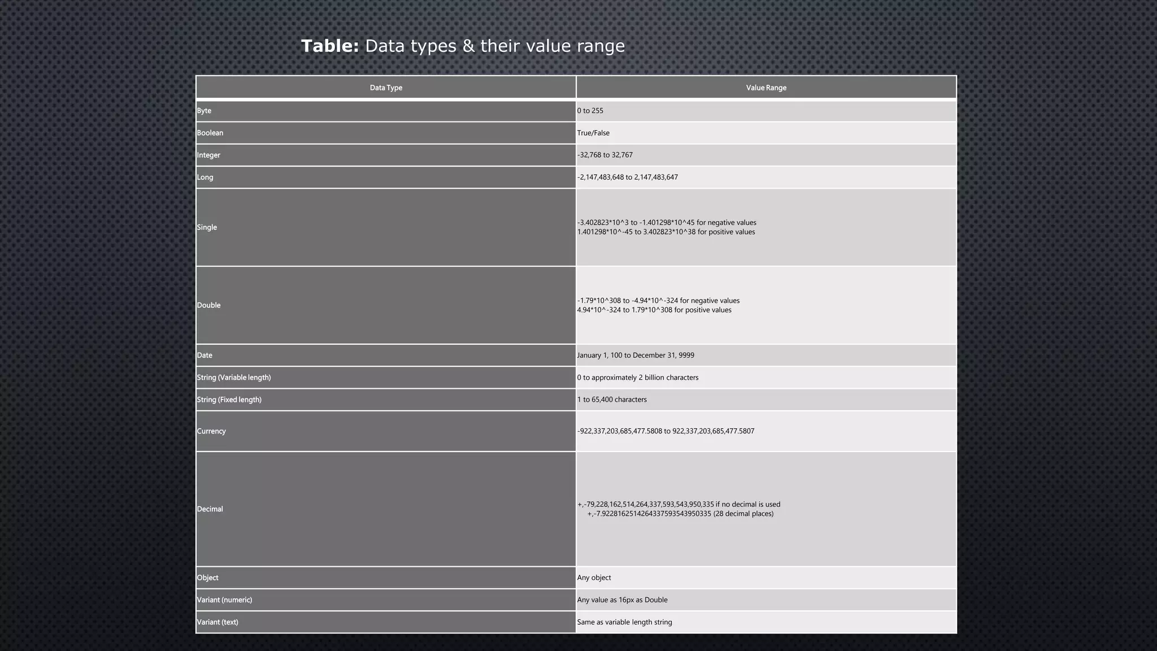This screenshot has width=1157, height=651.
Task: Click the Double value range text
Action: tap(658, 305)
